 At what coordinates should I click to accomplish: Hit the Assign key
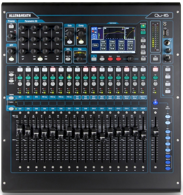(11, 81)
